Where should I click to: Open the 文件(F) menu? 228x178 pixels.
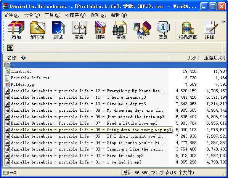pyautogui.click(x=11, y=15)
